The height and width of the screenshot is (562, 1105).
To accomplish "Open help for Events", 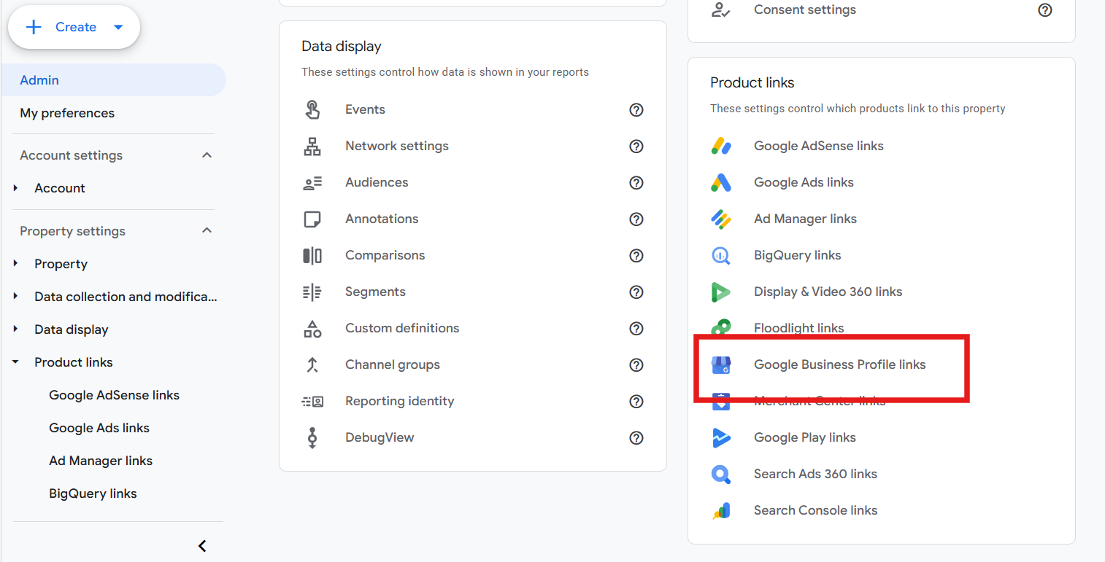I will point(636,109).
